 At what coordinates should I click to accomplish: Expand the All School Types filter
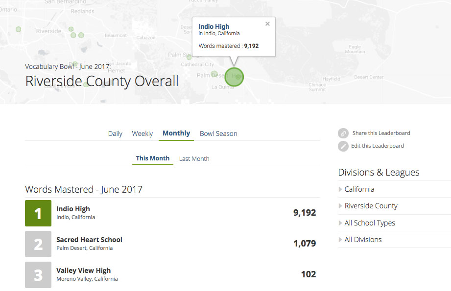tap(370, 223)
